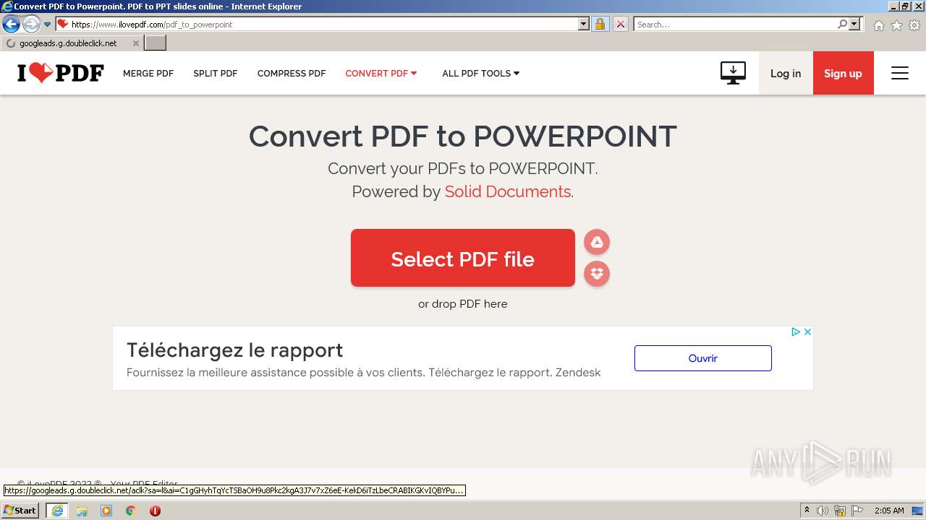Open media player taskbar icon
This screenshot has width=926, height=520.
pos(106,511)
